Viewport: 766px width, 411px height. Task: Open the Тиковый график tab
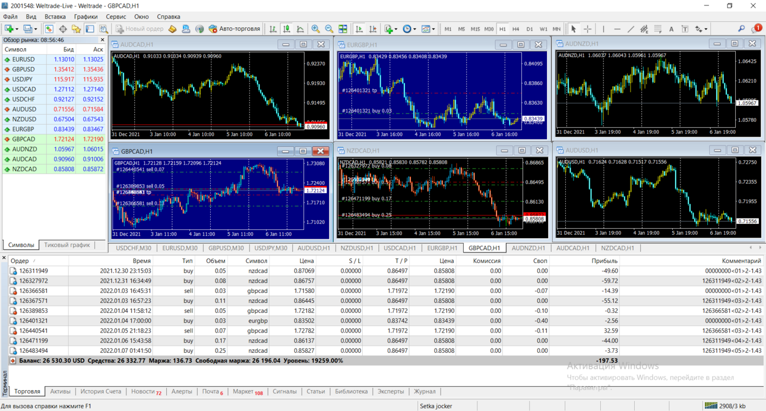67,245
